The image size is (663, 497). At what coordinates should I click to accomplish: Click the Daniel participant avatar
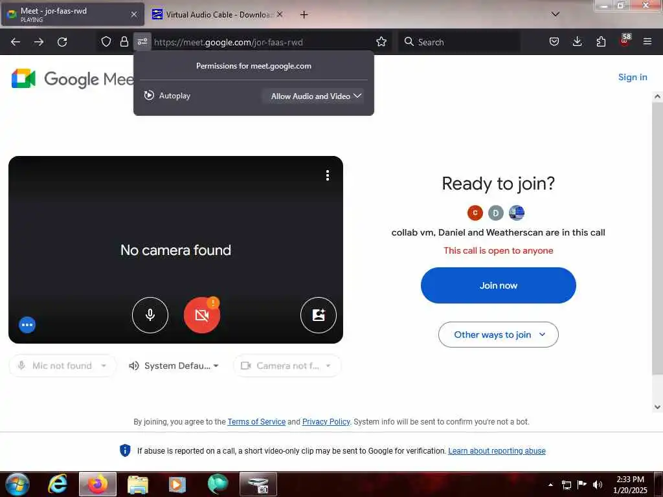coord(495,212)
